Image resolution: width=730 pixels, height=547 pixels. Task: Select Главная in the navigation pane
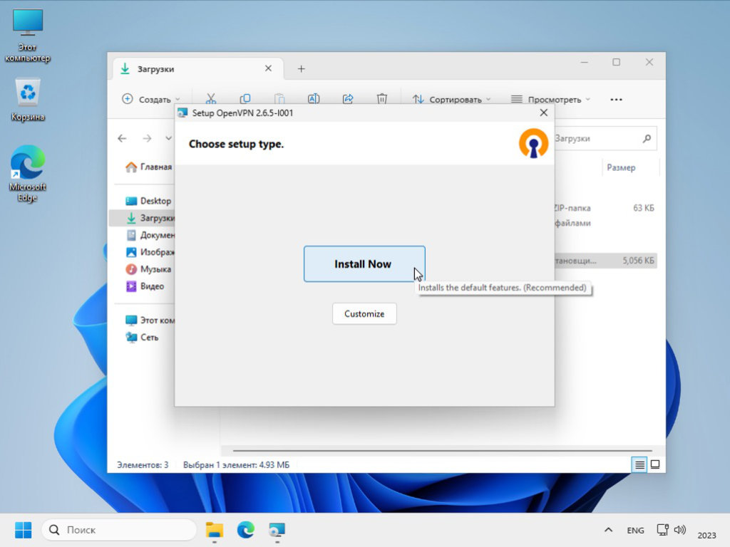(x=149, y=167)
